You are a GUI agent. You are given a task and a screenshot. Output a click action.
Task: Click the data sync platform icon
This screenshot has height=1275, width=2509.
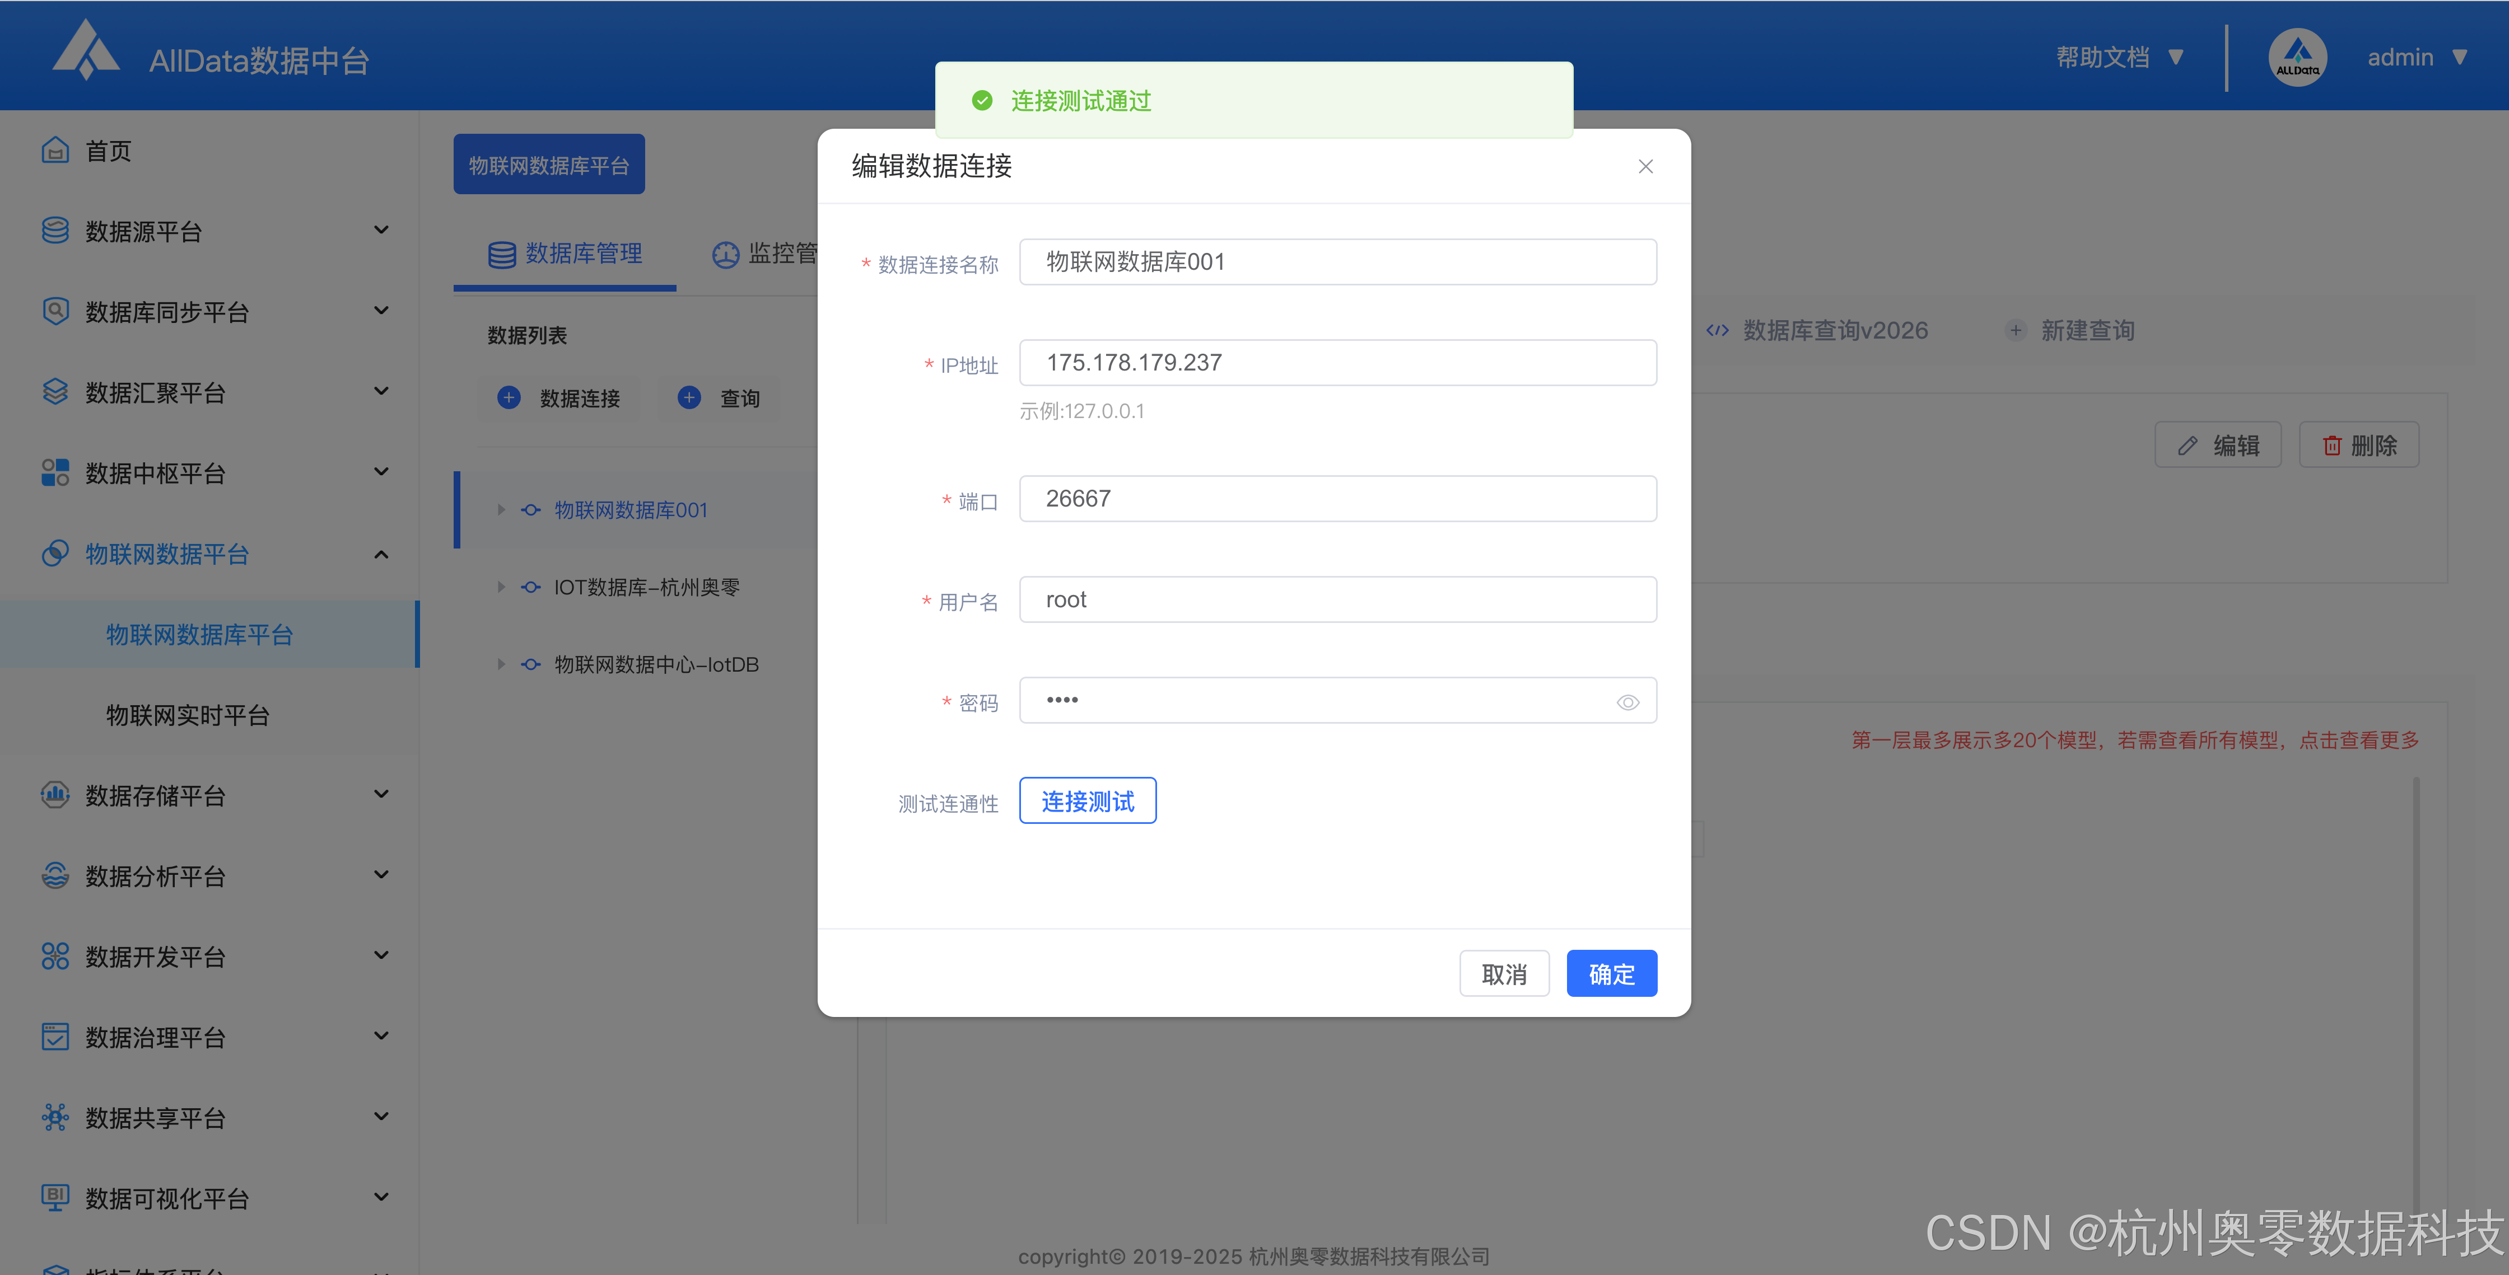click(x=54, y=311)
